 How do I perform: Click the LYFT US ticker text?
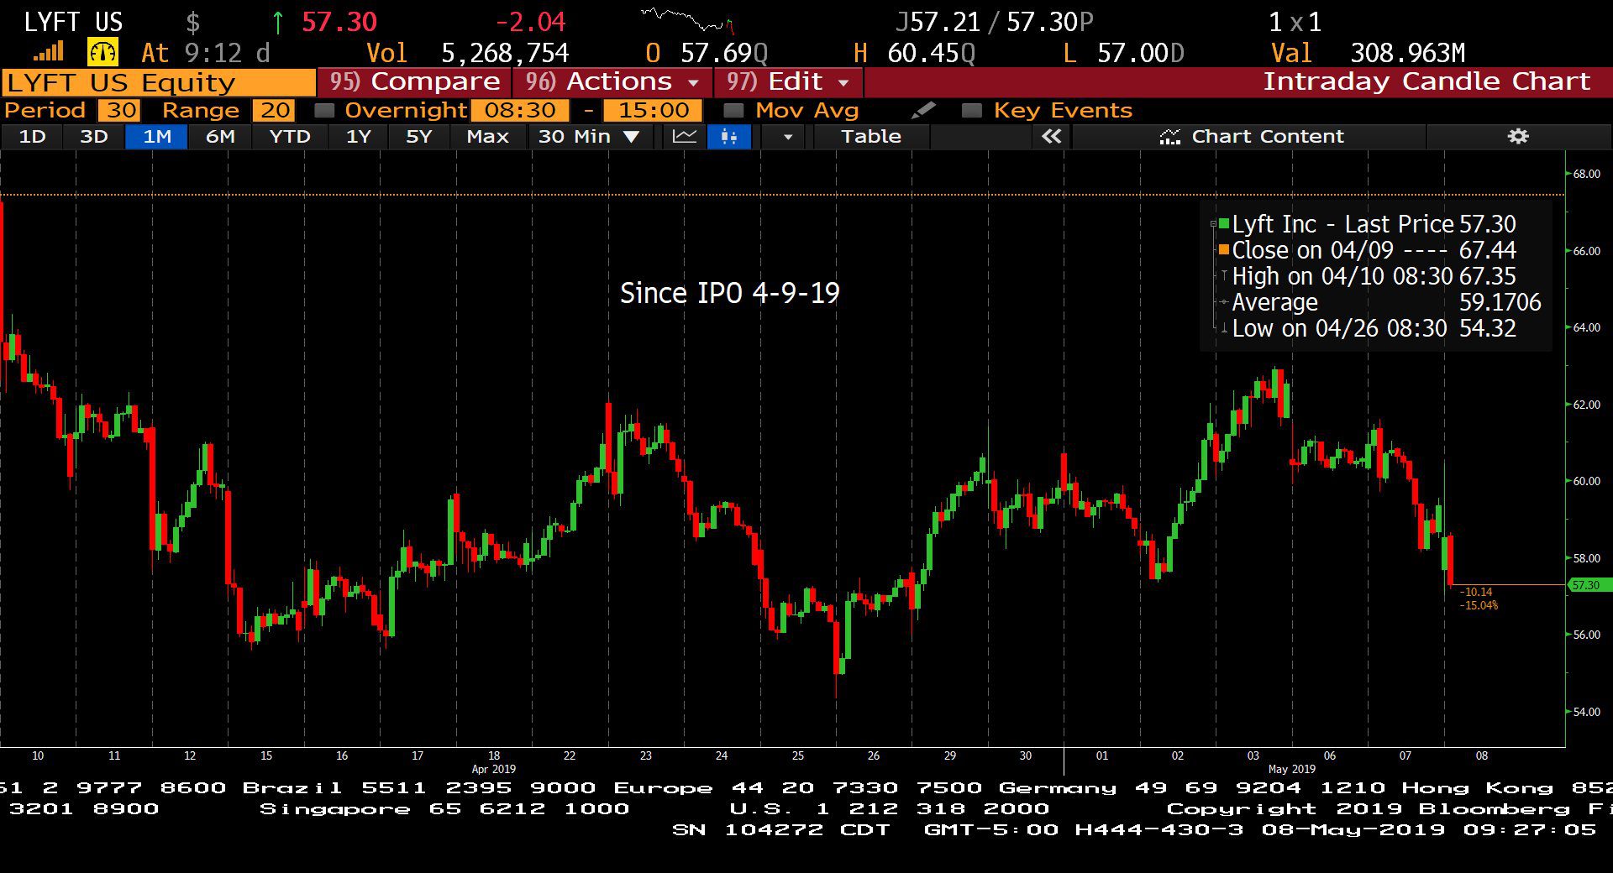[73, 22]
